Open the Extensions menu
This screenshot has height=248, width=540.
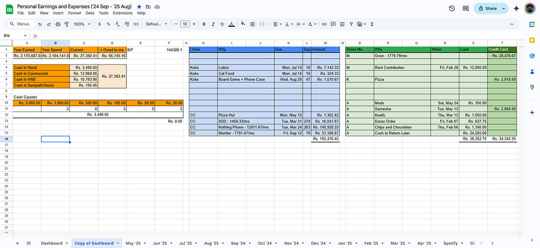point(123,13)
